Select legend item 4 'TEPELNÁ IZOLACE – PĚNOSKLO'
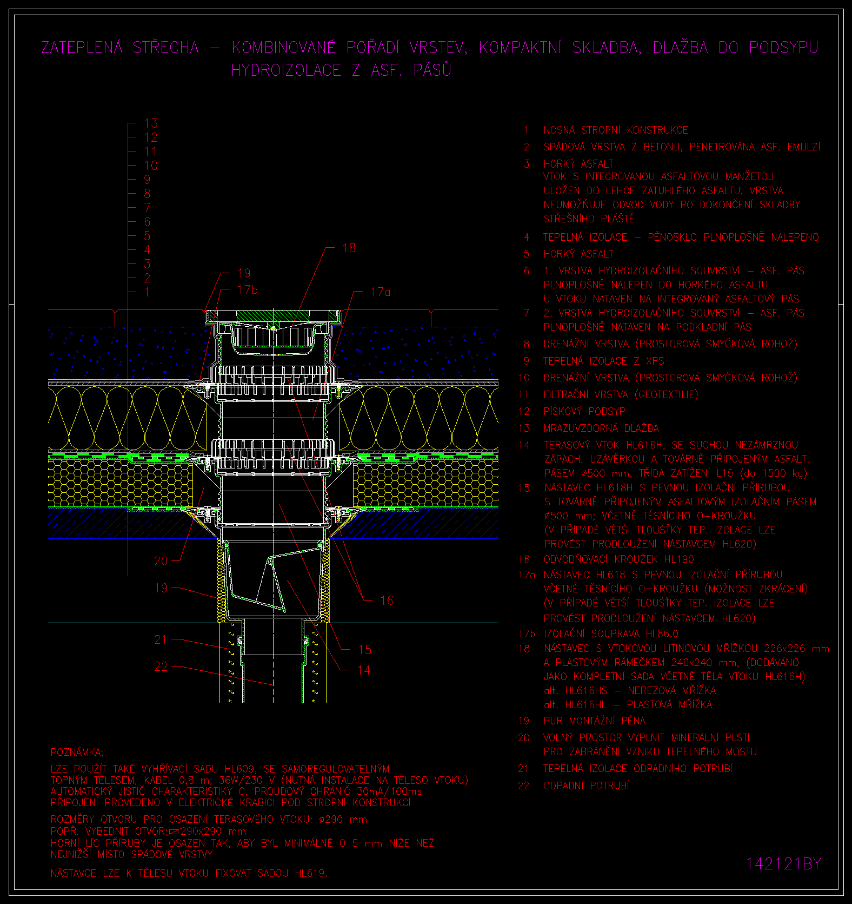852x904 pixels. 681,237
